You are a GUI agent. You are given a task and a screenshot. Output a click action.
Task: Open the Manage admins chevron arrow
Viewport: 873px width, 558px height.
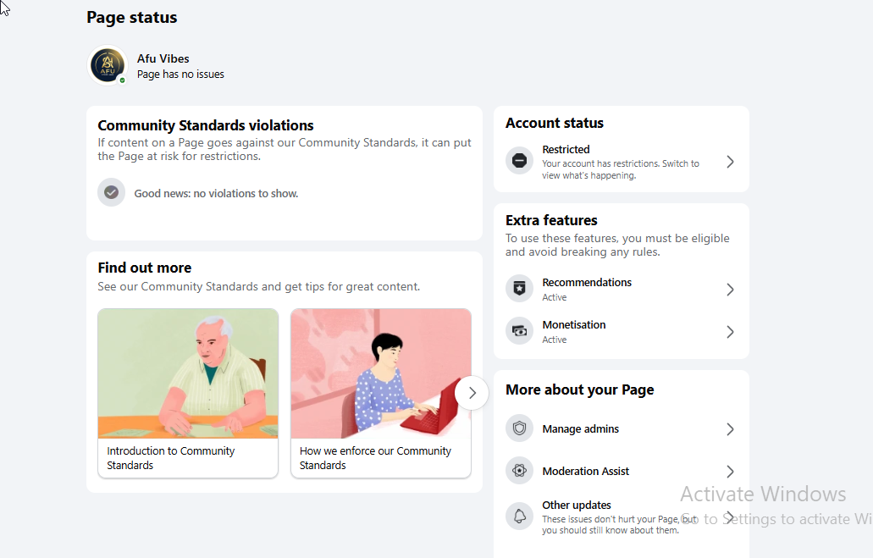tap(730, 429)
